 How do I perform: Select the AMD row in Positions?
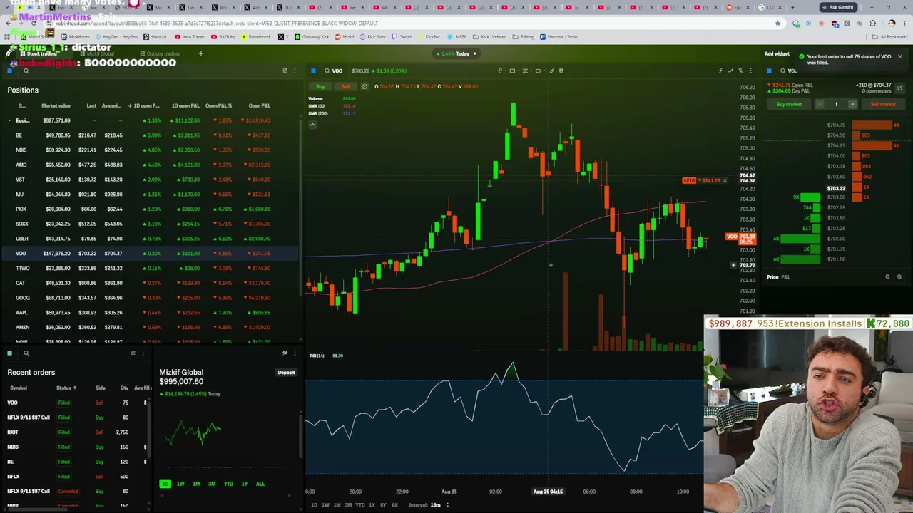click(x=150, y=165)
